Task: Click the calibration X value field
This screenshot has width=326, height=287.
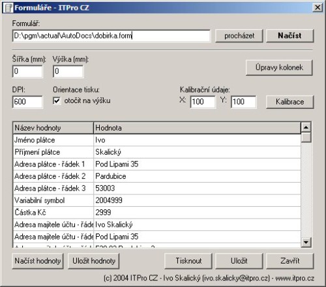Action: coord(203,102)
